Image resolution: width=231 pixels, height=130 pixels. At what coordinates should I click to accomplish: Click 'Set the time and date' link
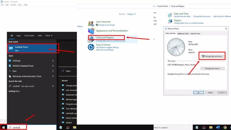(x=182, y=16)
